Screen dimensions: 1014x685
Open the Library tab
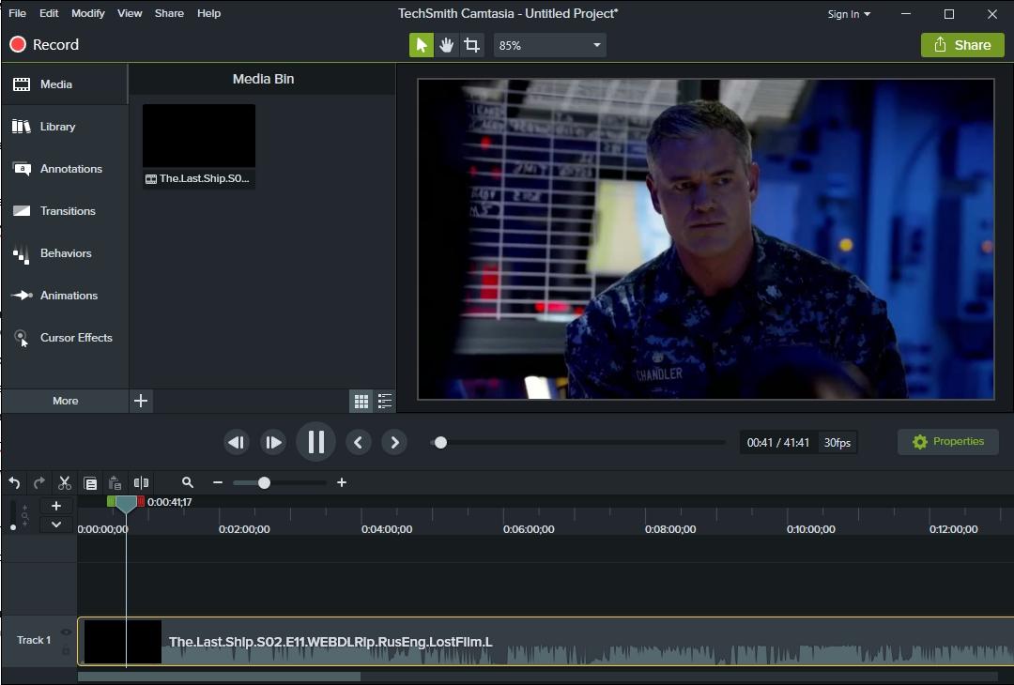pos(65,127)
